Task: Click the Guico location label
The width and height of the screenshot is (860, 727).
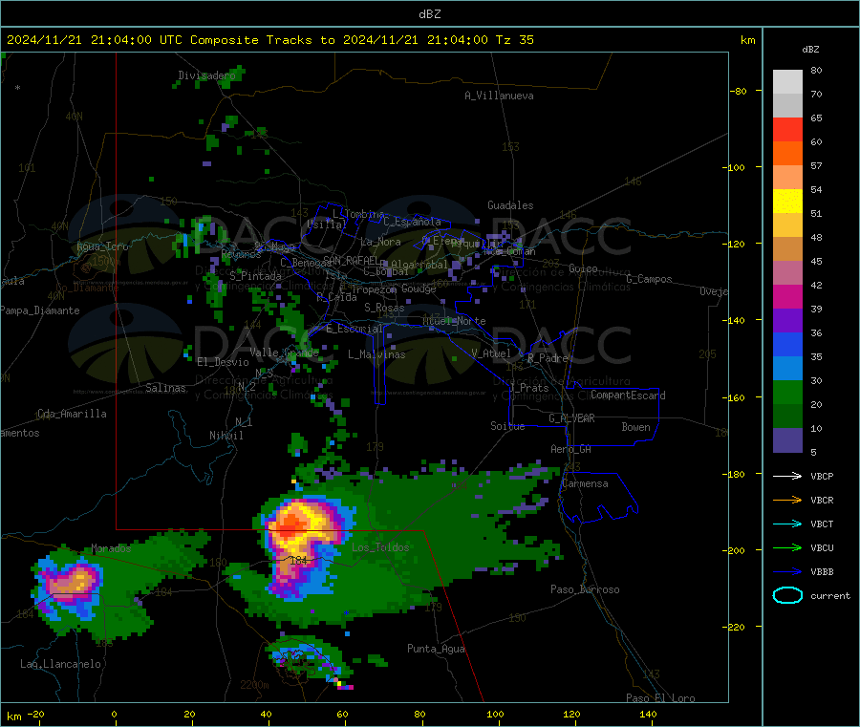Action: coord(583,268)
